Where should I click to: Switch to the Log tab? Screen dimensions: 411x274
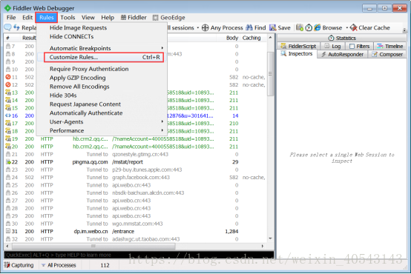(x=332, y=46)
